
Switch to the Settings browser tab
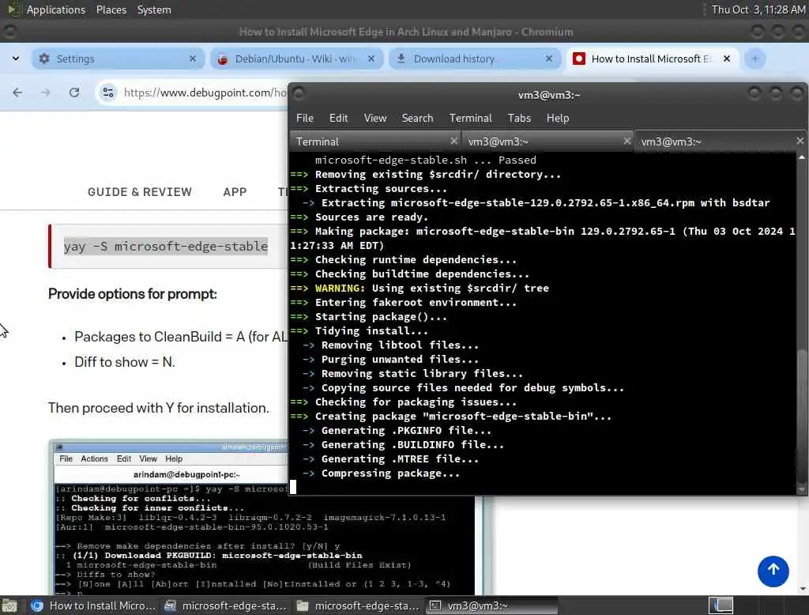118,58
